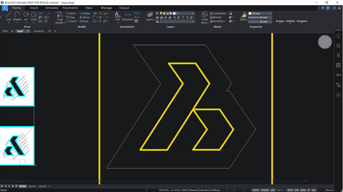Select the Polyline tool
Image resolution: width=343 pixels, height=192 pixels.
click(17, 17)
